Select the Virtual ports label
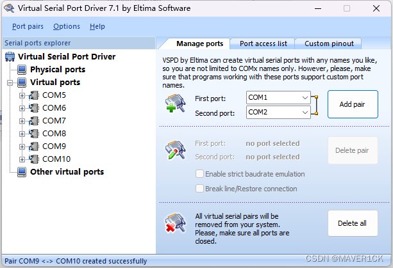Image resolution: width=393 pixels, height=268 pixels. [x=55, y=83]
